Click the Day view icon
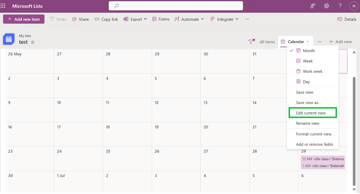This screenshot has width=360, height=194. tap(298, 82)
